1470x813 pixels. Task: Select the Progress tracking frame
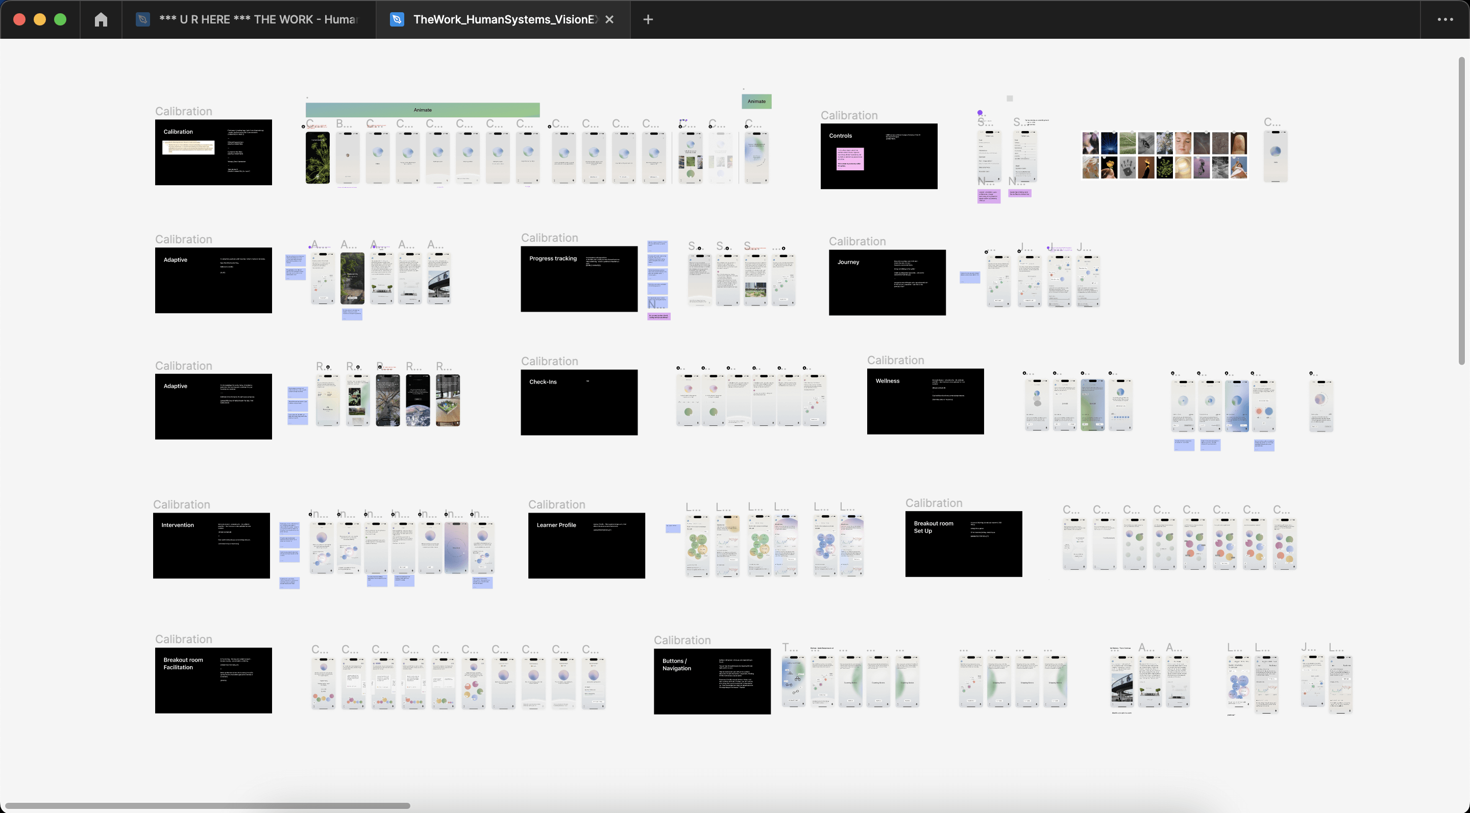coord(579,279)
